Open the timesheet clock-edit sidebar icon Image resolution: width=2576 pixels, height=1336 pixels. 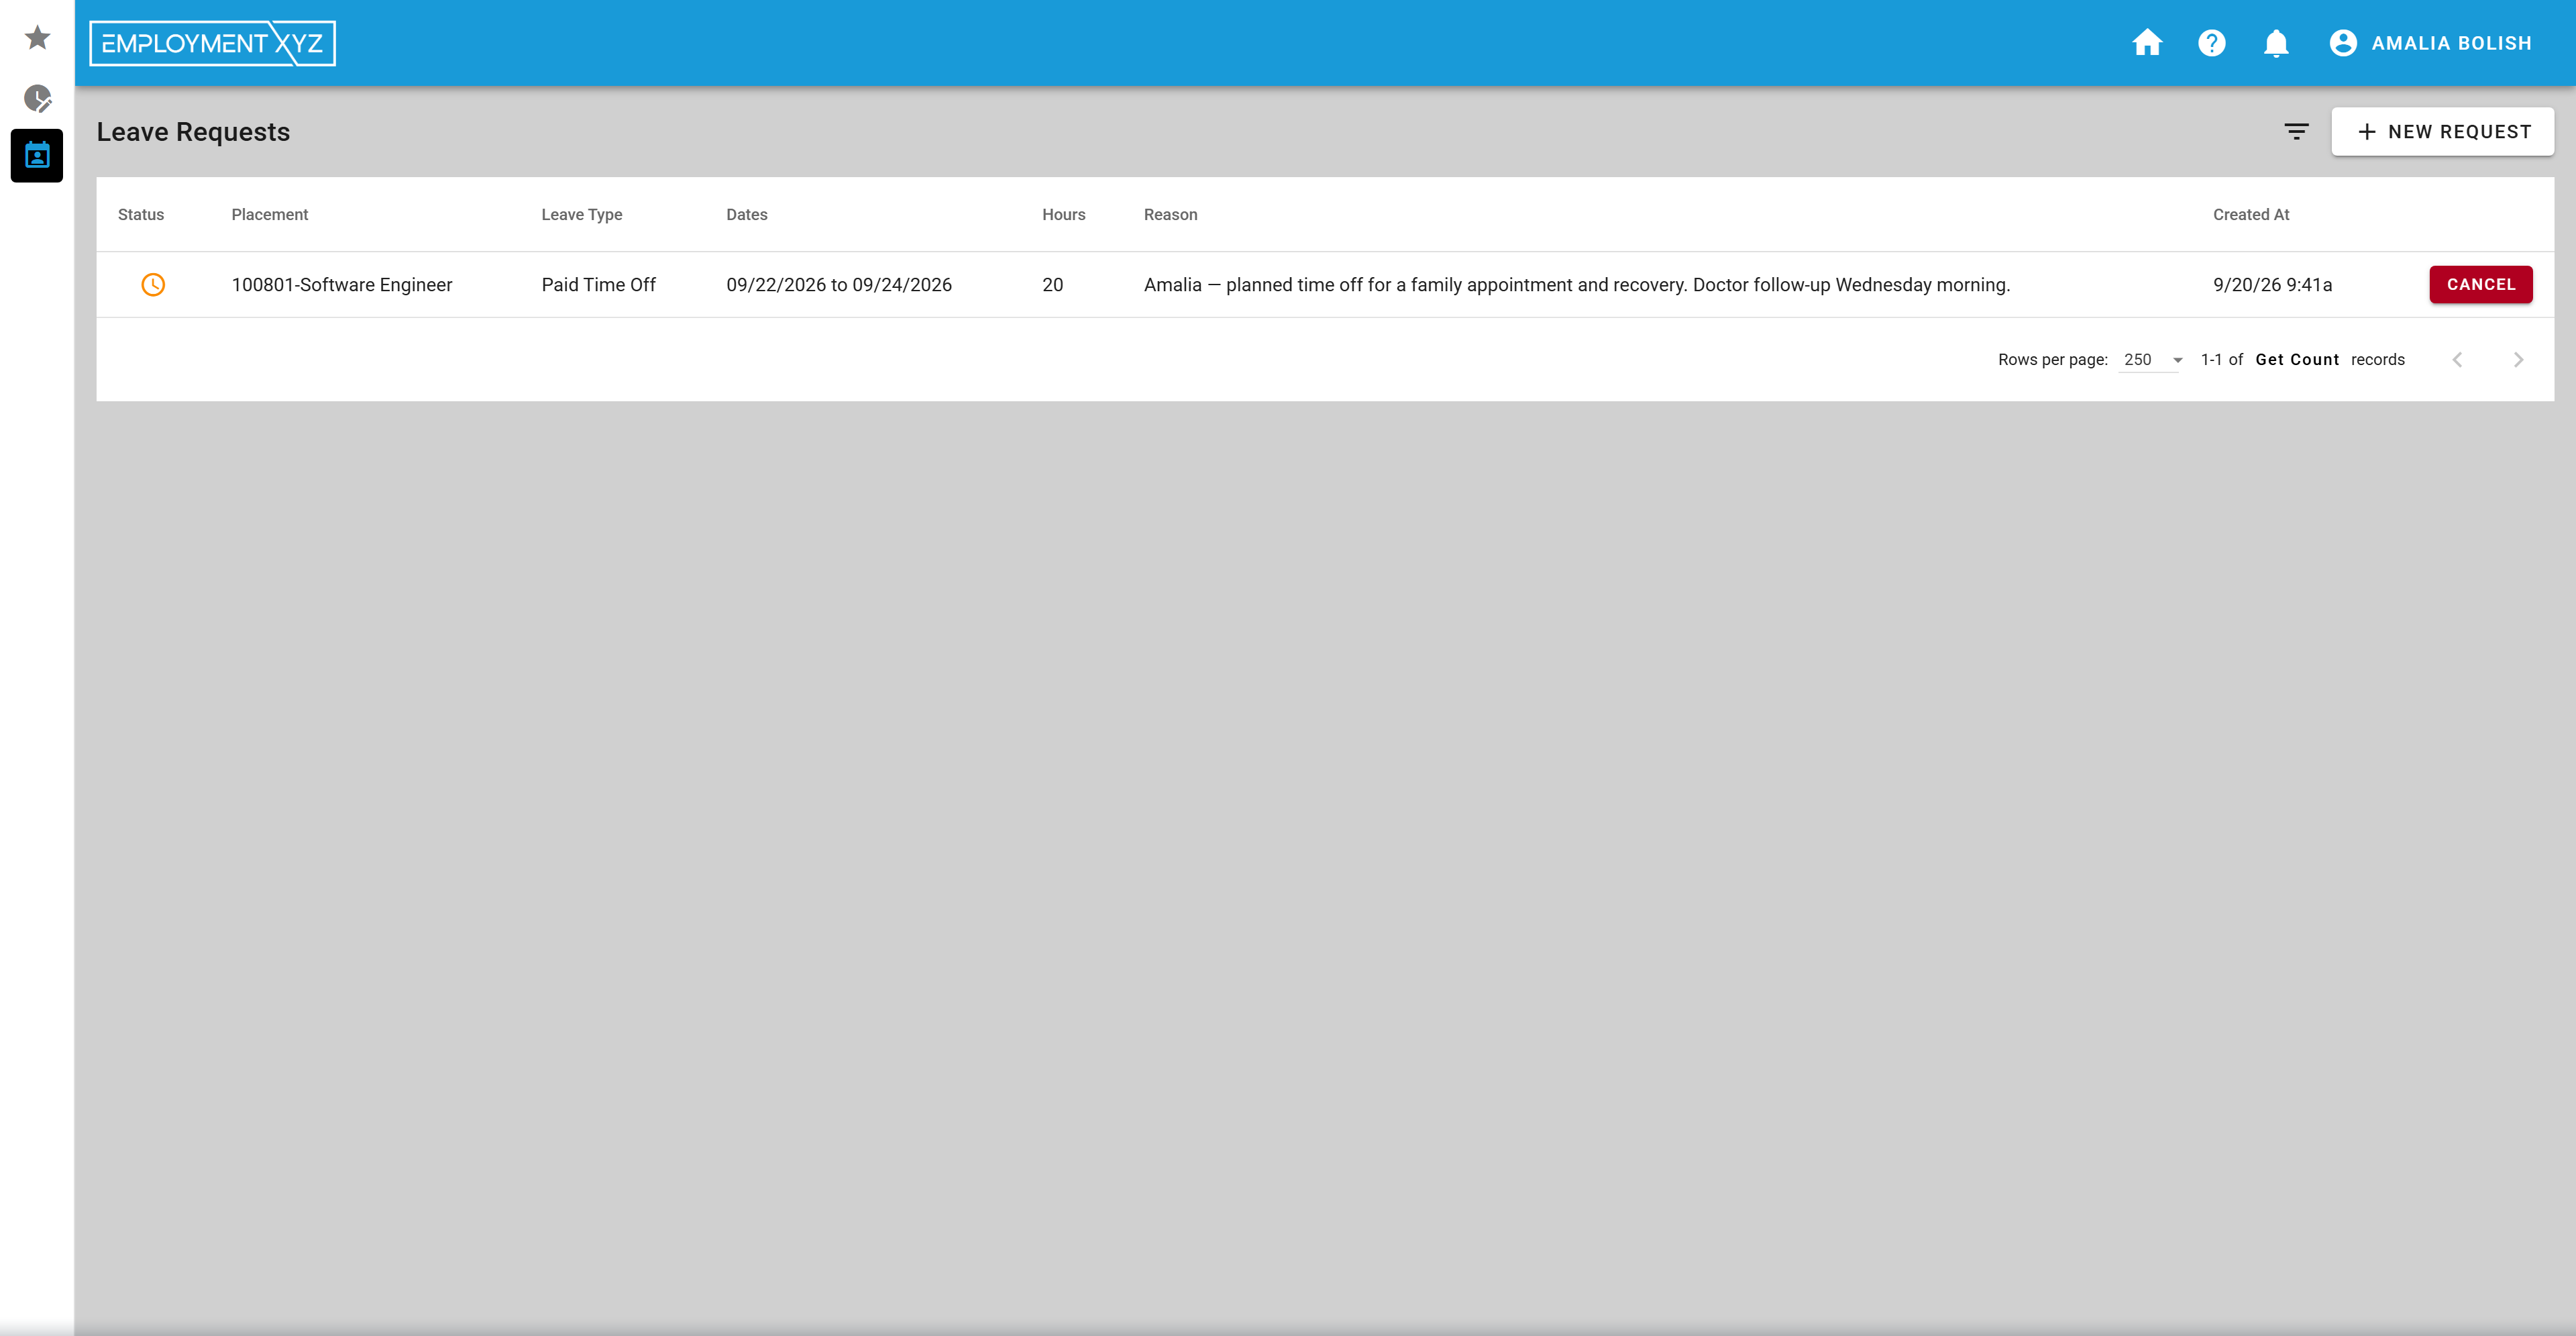point(37,98)
